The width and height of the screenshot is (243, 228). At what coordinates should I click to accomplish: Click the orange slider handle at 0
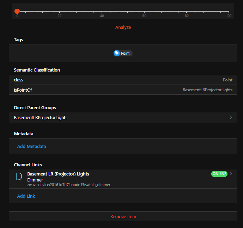coord(17,11)
